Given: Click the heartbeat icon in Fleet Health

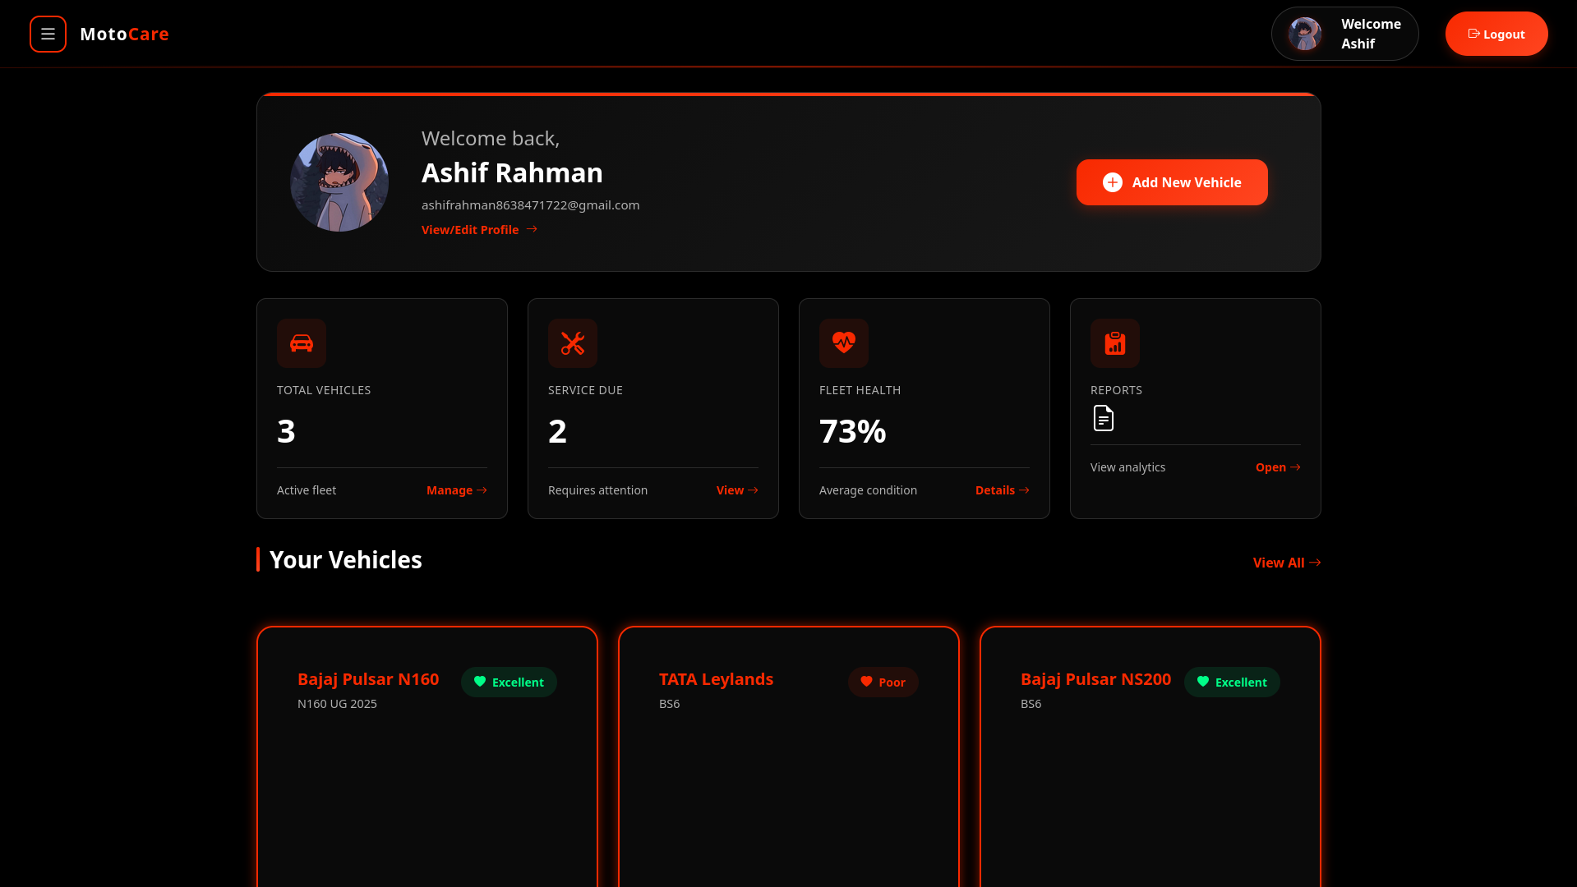Looking at the screenshot, I should point(844,343).
